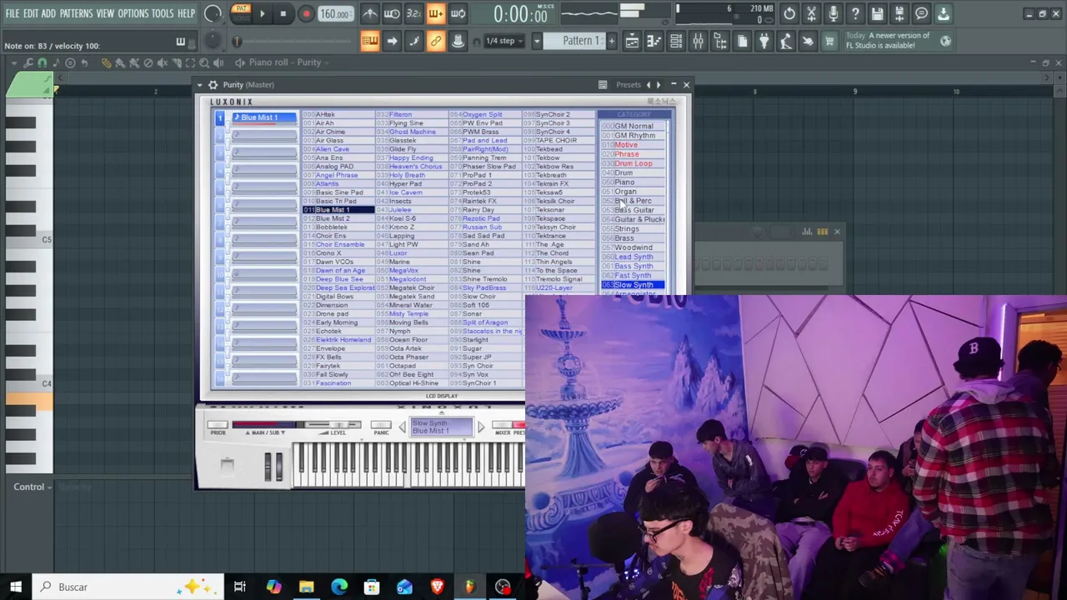The height and width of the screenshot is (600, 1067).
Task: Toggle the metronome icon
Action: 369,14
